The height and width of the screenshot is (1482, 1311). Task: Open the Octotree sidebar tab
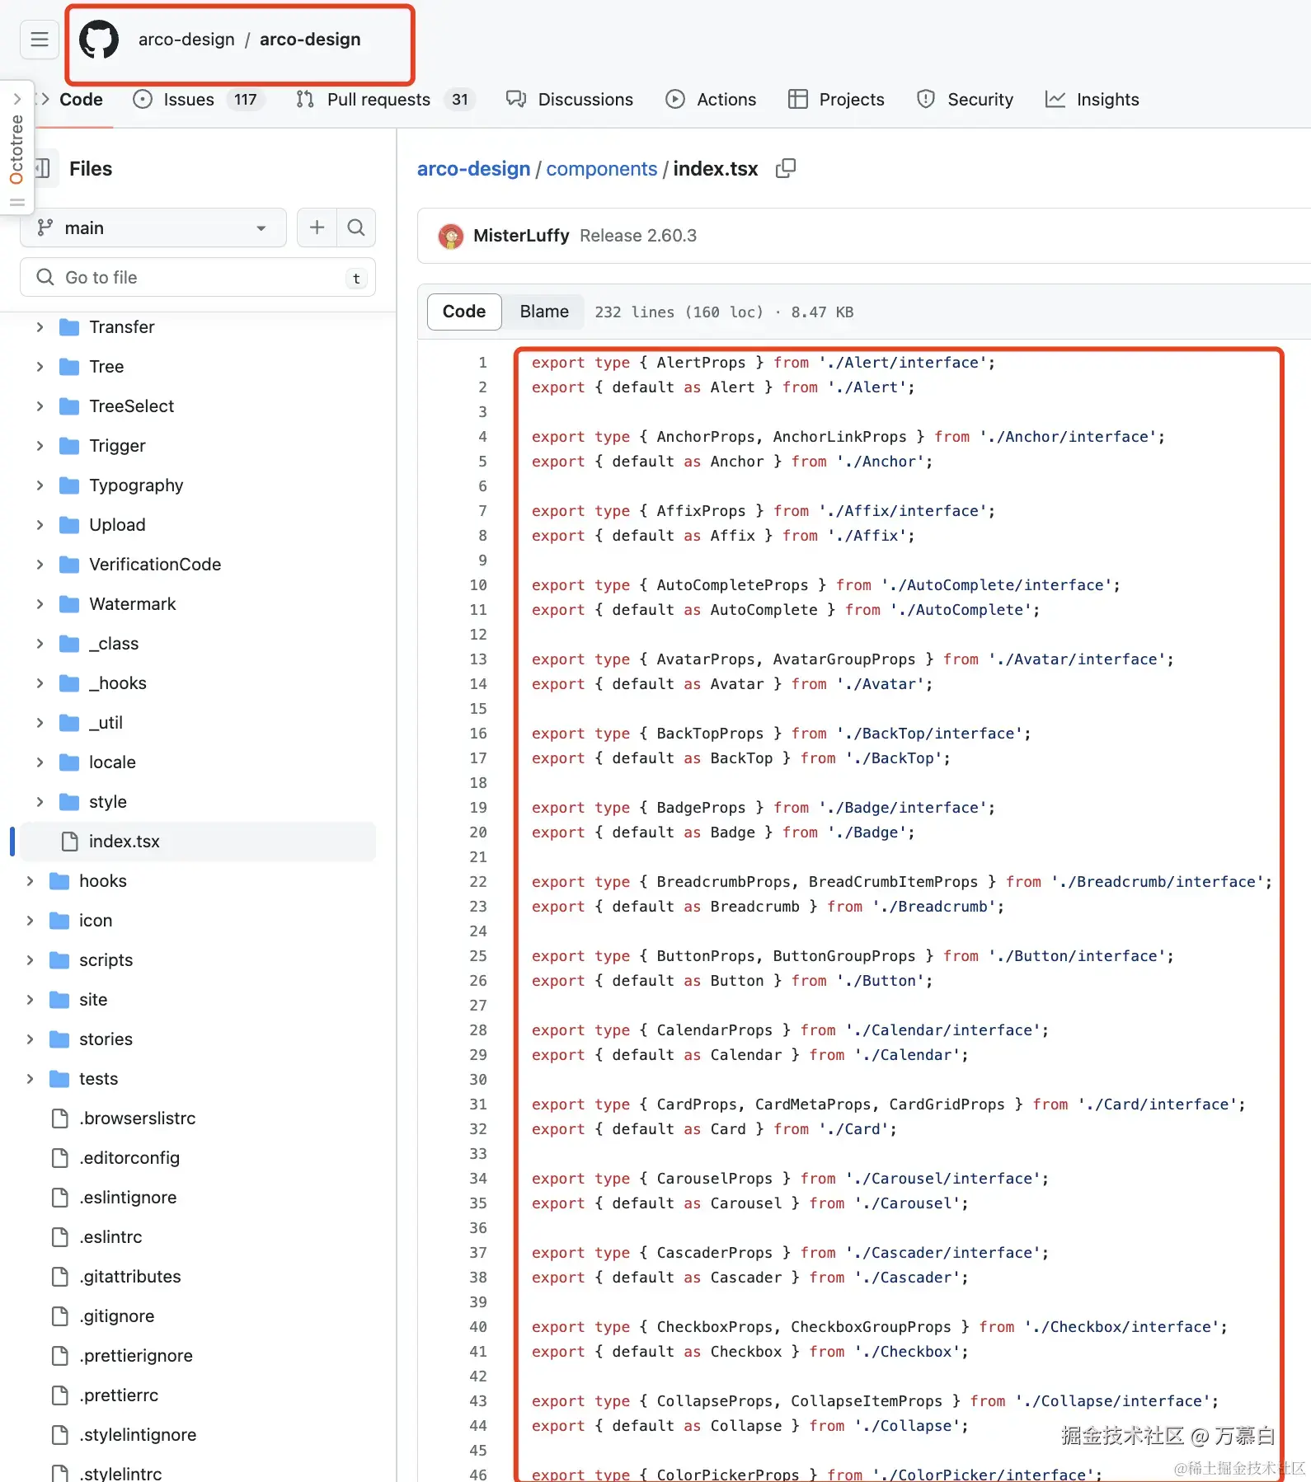coord(16,148)
